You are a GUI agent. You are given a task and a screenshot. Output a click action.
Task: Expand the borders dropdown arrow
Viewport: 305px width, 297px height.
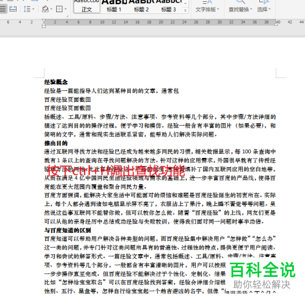(65, 9)
